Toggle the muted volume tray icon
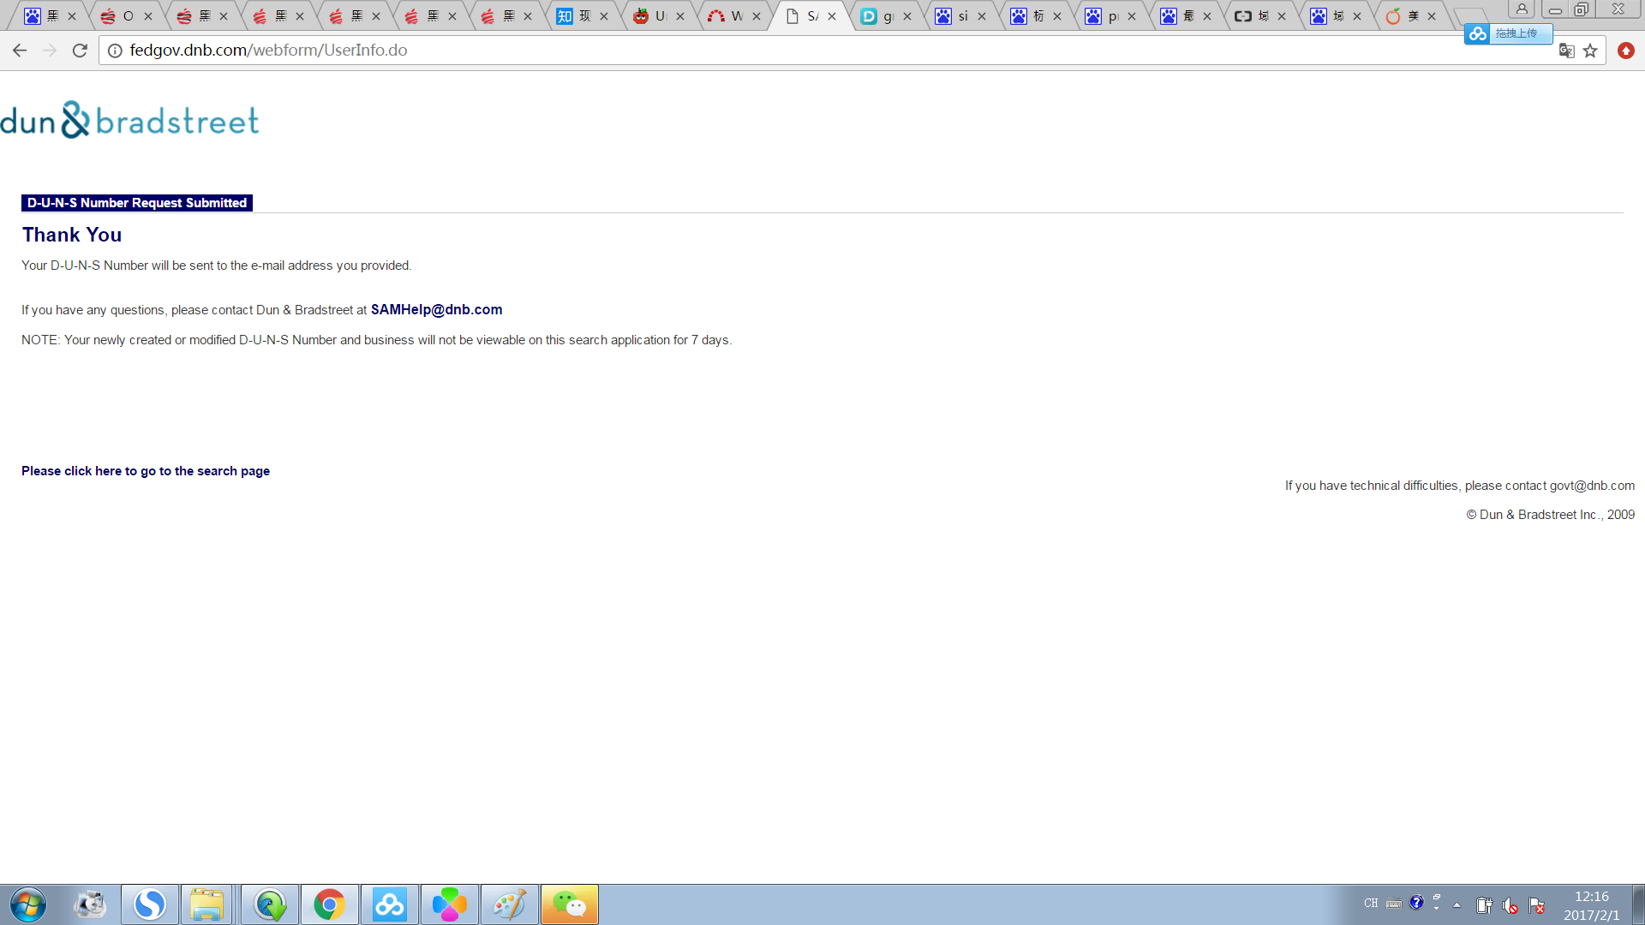 [1510, 904]
